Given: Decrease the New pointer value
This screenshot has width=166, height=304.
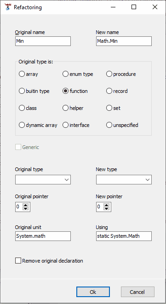Looking at the screenshot, I should (x=107, y=209).
